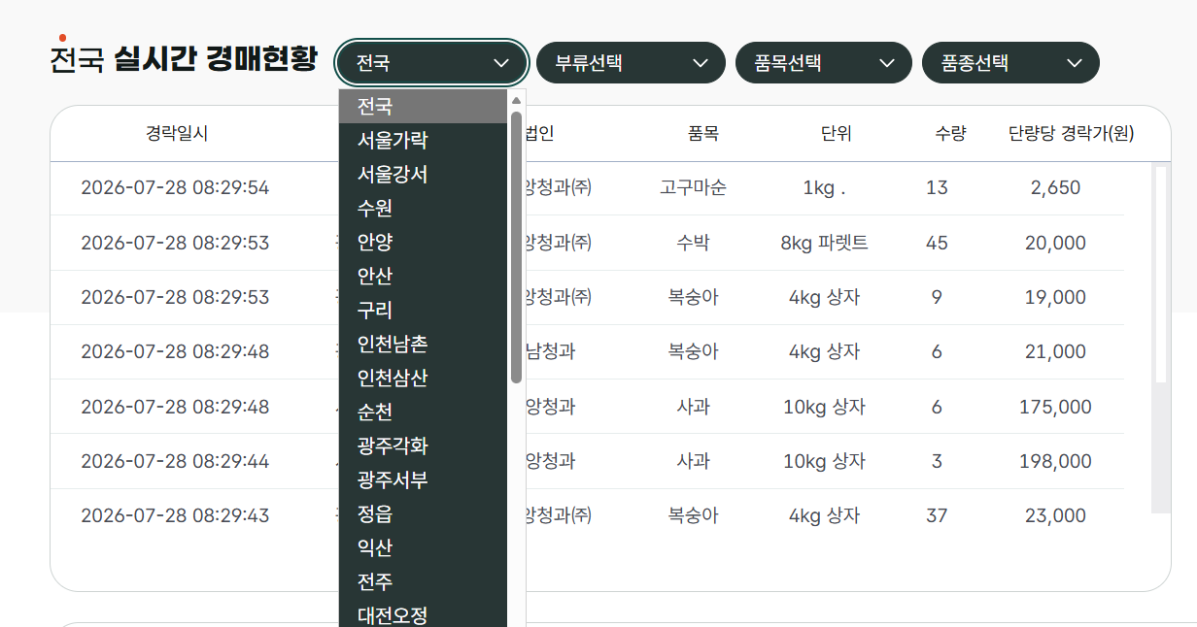Click the quantity 37 cell
This screenshot has width=1197, height=627.
(x=937, y=516)
